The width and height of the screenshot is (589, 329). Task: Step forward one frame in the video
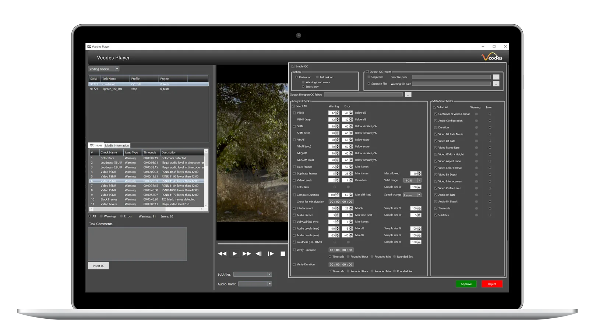271,254
